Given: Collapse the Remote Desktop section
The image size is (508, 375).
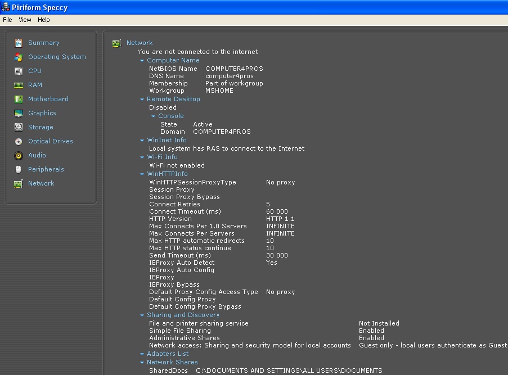Looking at the screenshot, I should [x=142, y=100].
